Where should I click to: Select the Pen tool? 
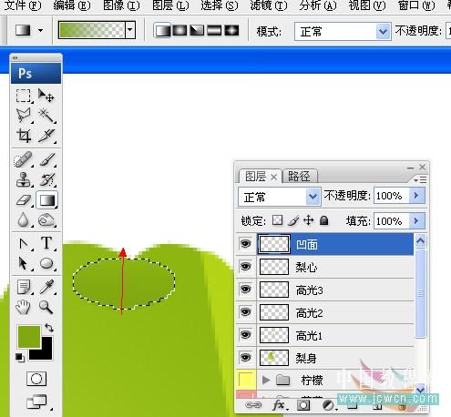(24, 244)
